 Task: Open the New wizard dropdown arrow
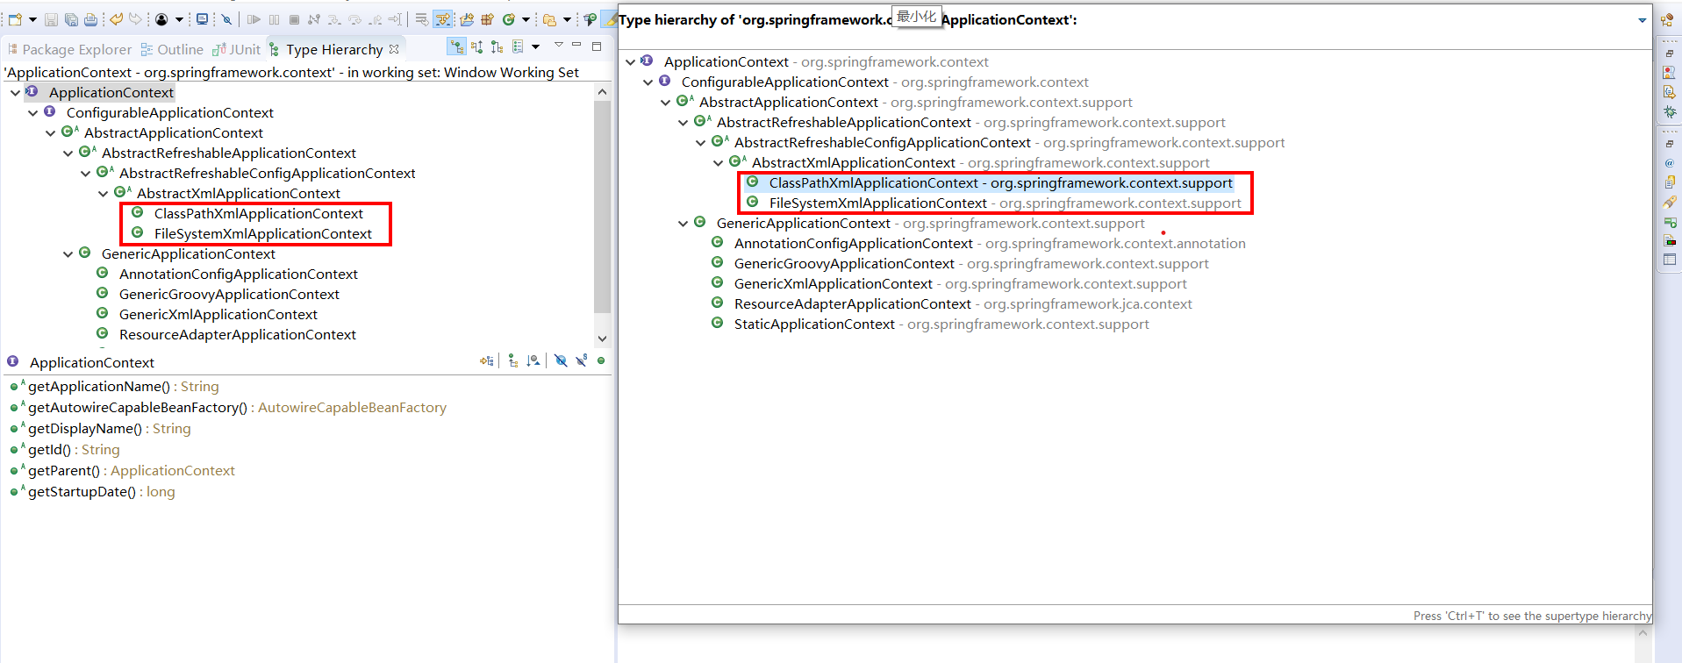point(32,19)
